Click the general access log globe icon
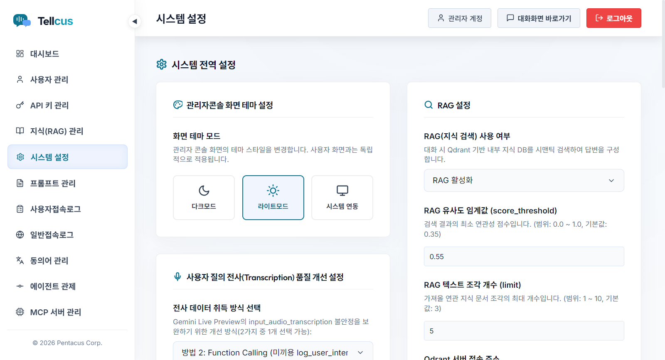 point(20,235)
